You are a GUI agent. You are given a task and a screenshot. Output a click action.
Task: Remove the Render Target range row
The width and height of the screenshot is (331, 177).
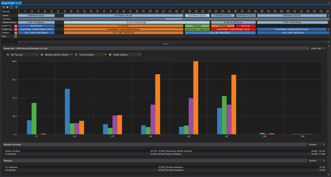(16, 26)
